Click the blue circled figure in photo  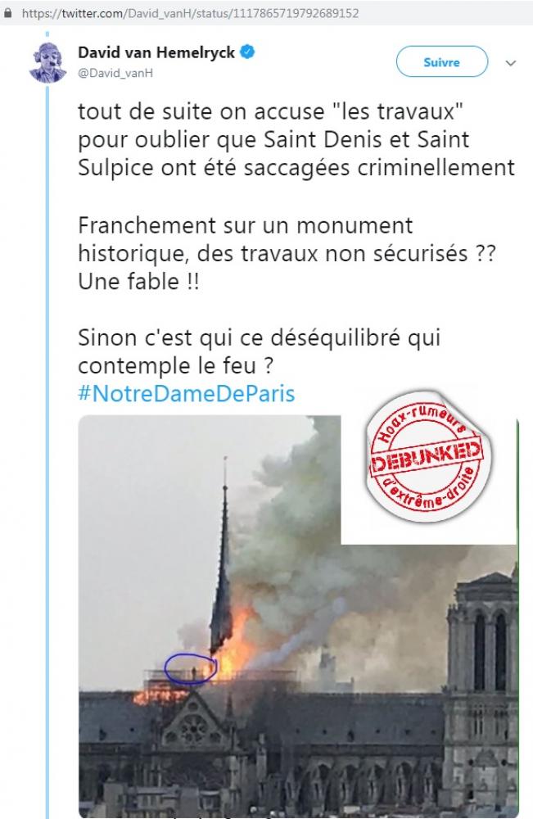coord(191,668)
